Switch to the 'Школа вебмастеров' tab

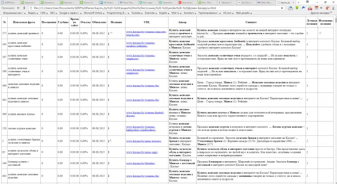187,3
